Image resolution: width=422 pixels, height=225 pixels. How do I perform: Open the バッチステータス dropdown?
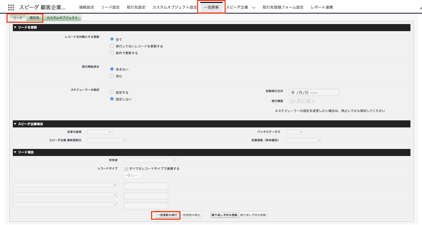(x=295, y=132)
